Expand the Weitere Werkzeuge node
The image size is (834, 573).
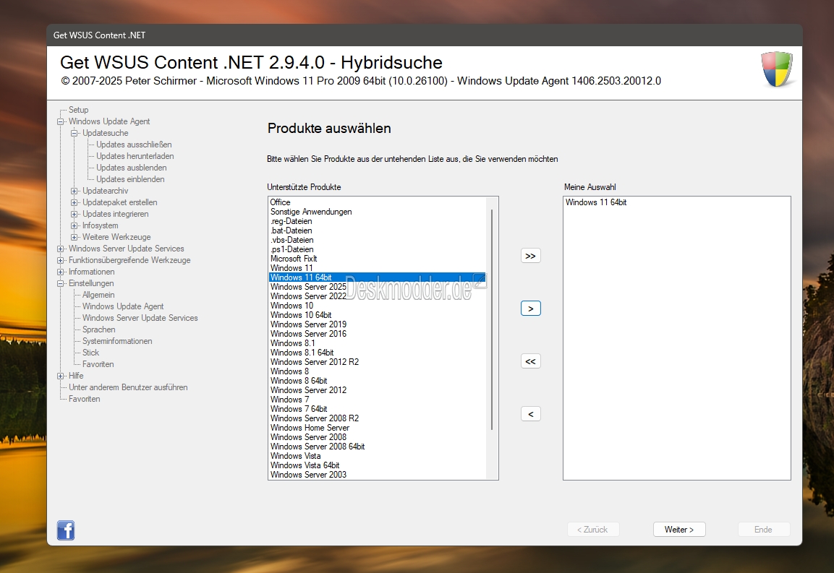[75, 237]
